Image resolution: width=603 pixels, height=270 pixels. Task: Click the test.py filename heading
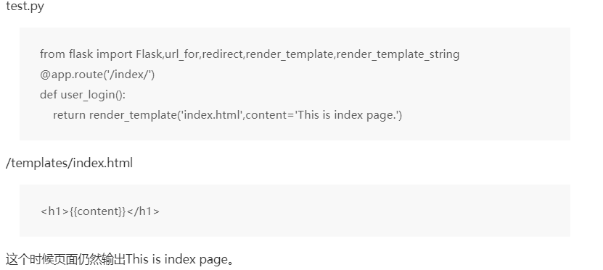pyautogui.click(x=25, y=6)
